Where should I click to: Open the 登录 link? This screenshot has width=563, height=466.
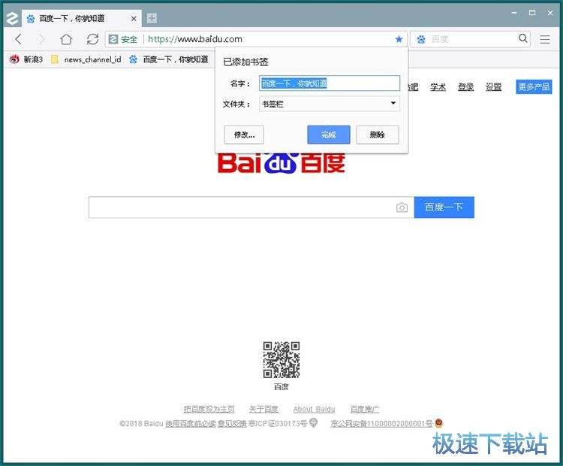[465, 87]
